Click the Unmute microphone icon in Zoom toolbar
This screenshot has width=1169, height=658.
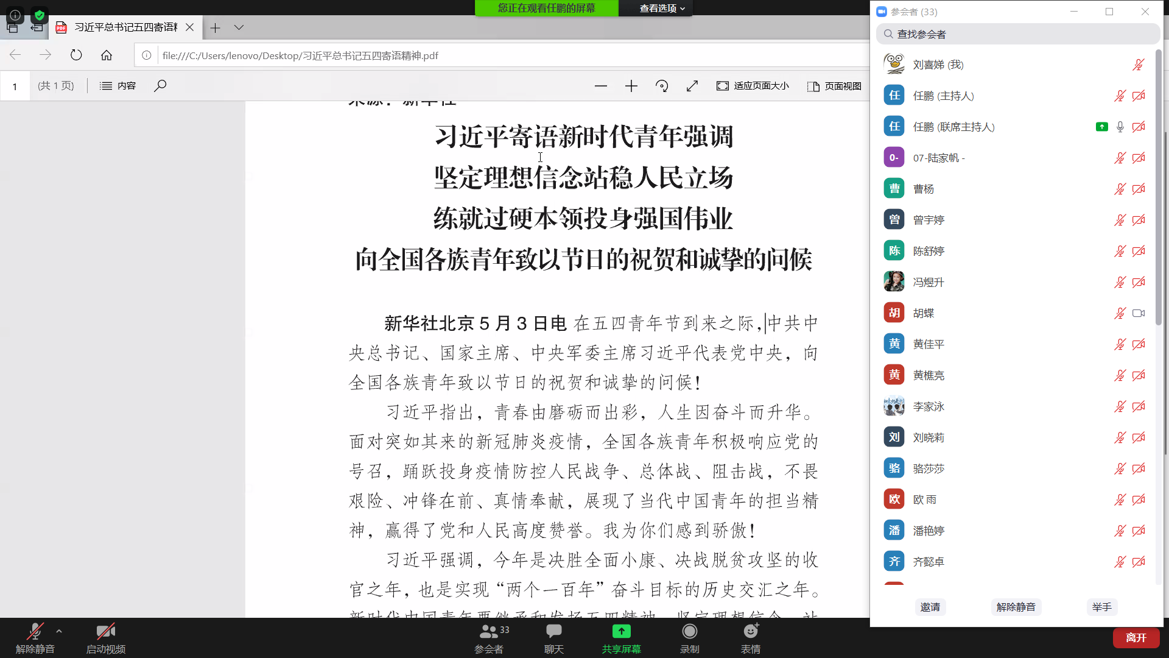pyautogui.click(x=35, y=632)
